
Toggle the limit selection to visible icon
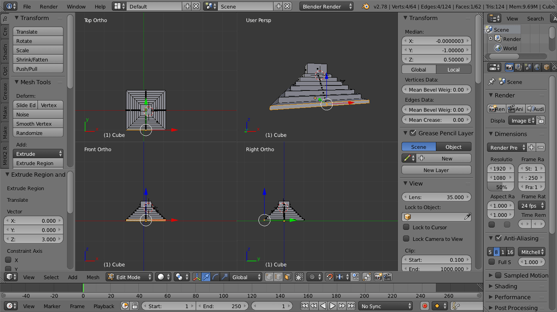(x=299, y=277)
